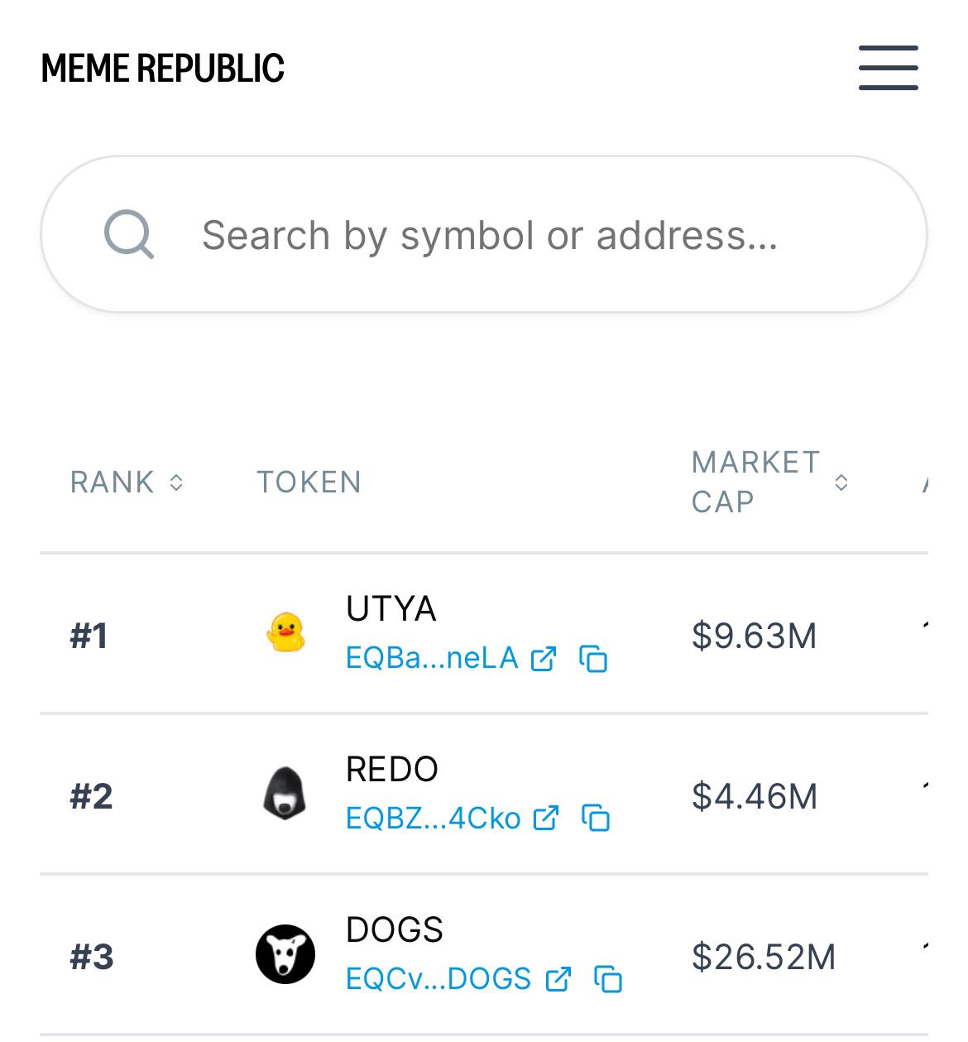Copy the REDO token address
The height and width of the screenshot is (1042, 968).
click(596, 819)
